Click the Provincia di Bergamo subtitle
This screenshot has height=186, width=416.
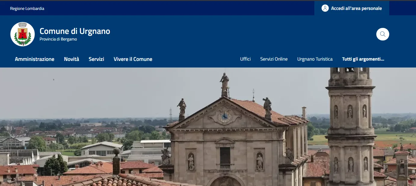tap(58, 39)
